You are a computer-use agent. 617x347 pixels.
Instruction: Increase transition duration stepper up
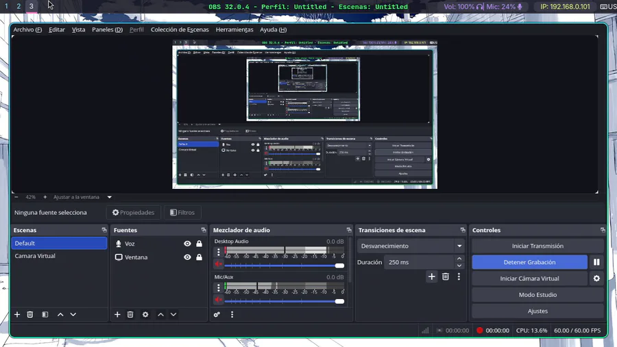point(459,259)
